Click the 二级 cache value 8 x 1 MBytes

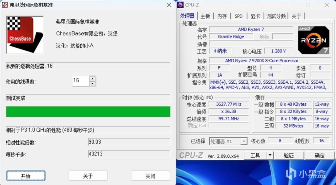[293, 119]
